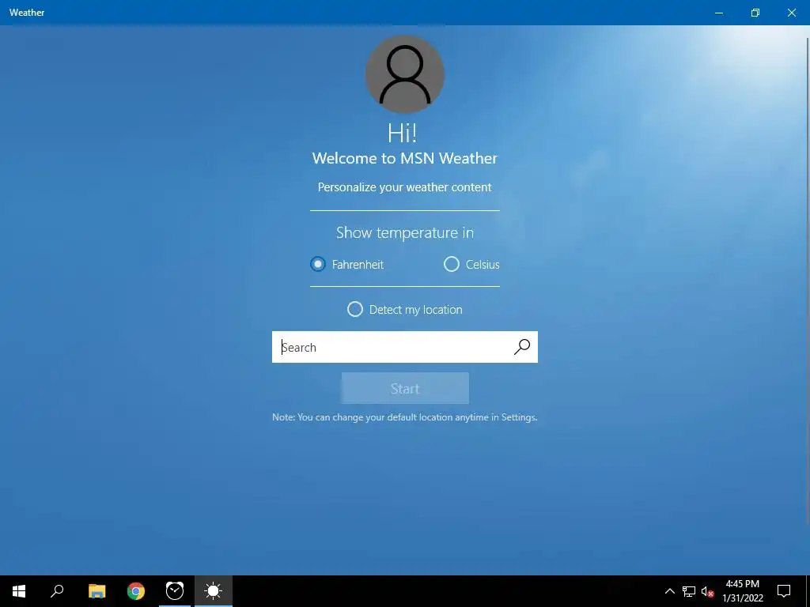The height and width of the screenshot is (607, 810).
Task: Open the Windows Start menu
Action: (x=19, y=591)
